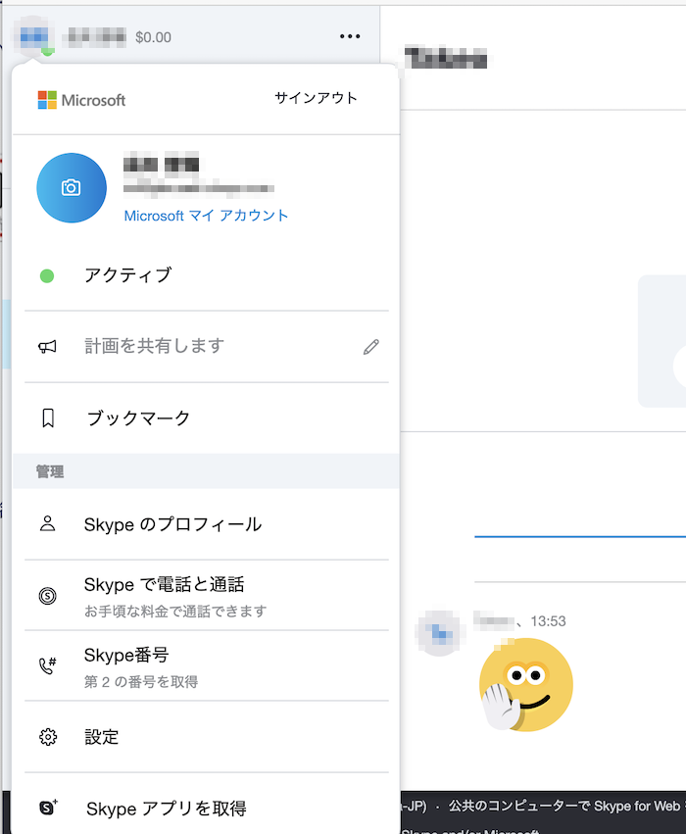Open Microsoft マイ アカウント link
This screenshot has height=834, width=686.
pyautogui.click(x=207, y=216)
